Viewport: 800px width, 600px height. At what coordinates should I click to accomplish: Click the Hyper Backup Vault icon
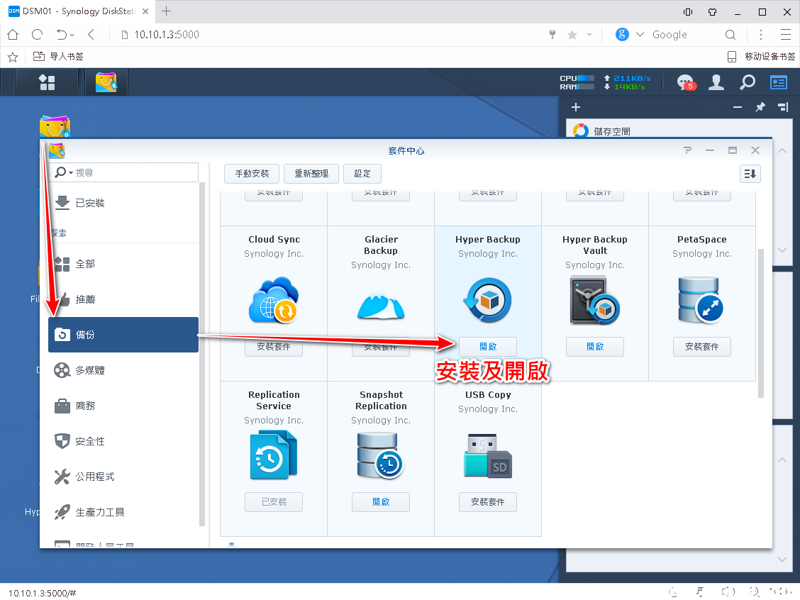[594, 300]
